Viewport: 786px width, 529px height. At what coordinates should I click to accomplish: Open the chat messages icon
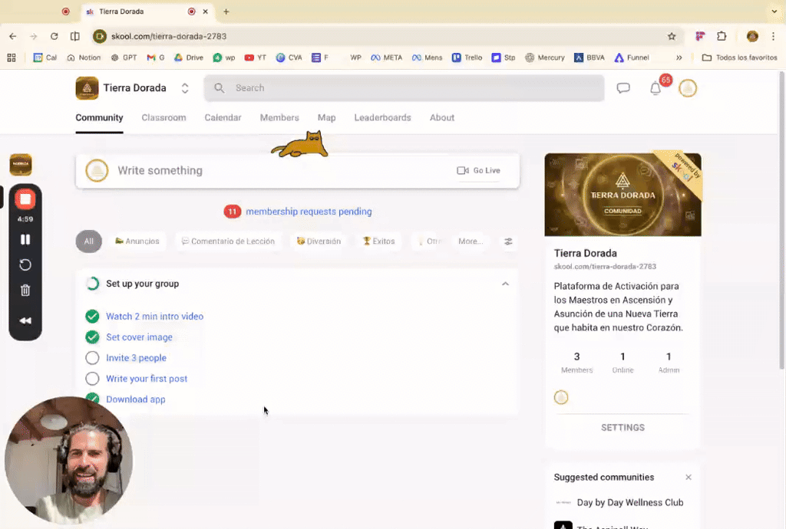[x=623, y=88]
